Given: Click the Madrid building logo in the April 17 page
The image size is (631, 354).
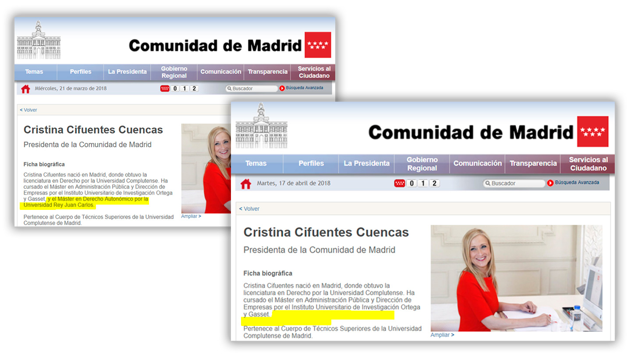Looking at the screenshot, I should (x=261, y=125).
